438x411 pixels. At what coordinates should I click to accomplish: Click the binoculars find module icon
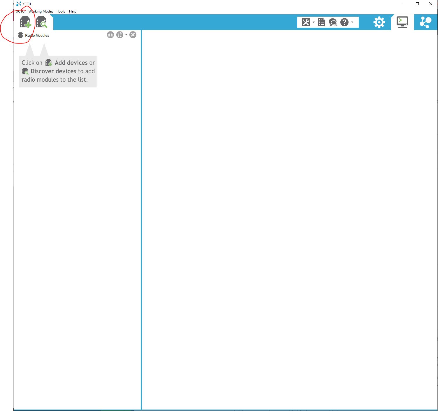pos(110,35)
